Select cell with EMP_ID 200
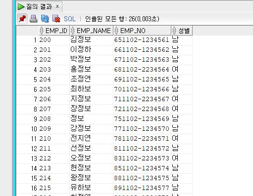This screenshot has width=253, height=196. tap(54, 40)
